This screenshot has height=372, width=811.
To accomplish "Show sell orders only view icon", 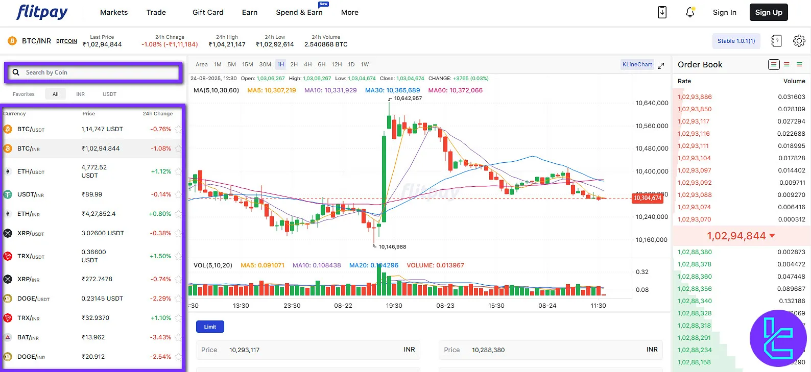I will pyautogui.click(x=786, y=64).
